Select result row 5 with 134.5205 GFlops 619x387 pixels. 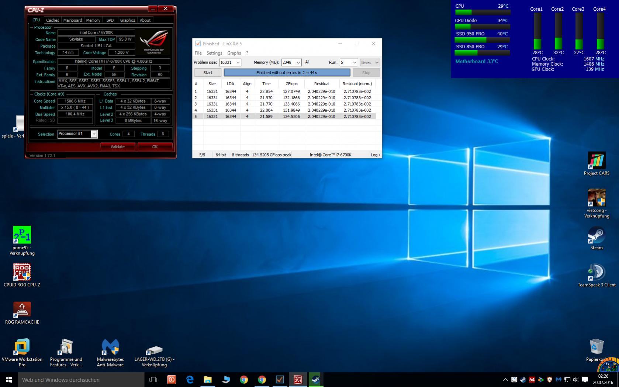pos(284,117)
